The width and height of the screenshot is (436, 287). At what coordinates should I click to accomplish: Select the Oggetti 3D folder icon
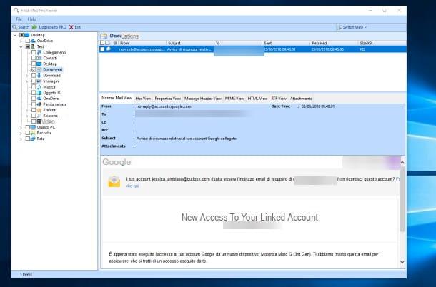point(39,93)
